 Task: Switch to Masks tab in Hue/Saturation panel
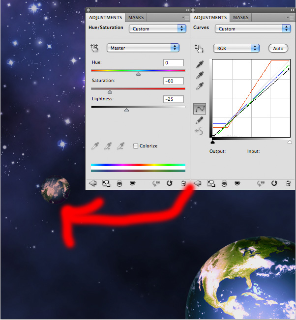136,18
